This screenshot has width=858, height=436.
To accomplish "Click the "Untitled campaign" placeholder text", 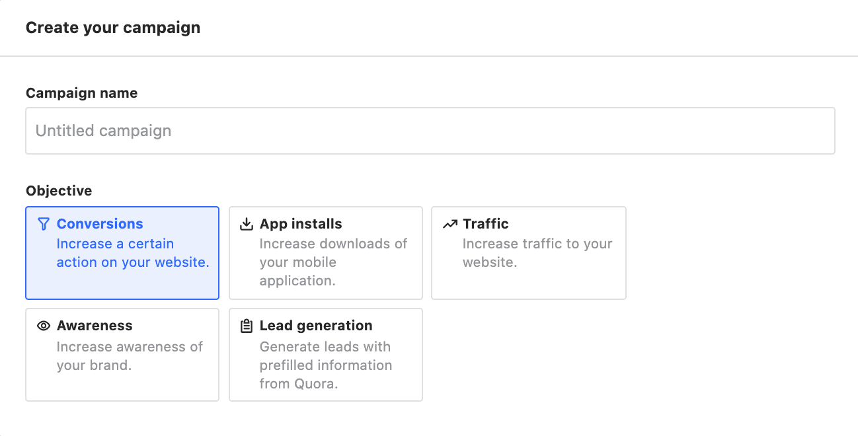I will pyautogui.click(x=104, y=131).
